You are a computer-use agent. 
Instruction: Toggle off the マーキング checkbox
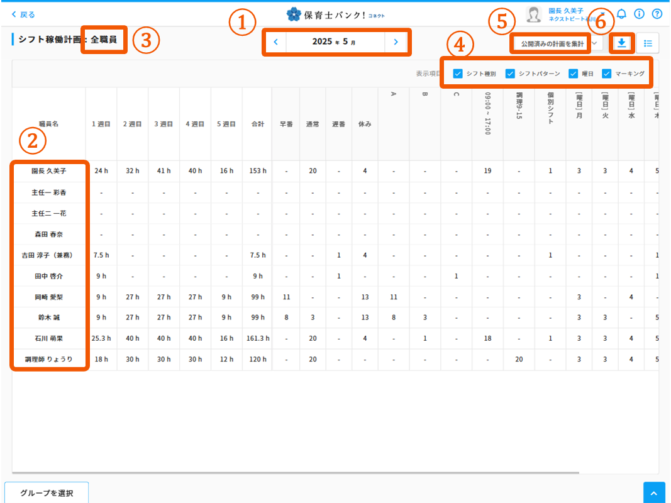606,73
